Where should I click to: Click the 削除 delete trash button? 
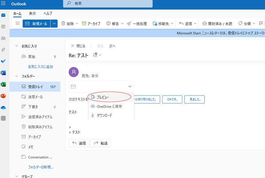click(67, 23)
